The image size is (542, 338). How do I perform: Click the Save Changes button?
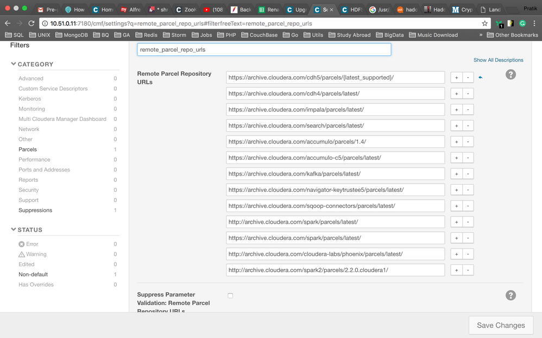click(500, 325)
